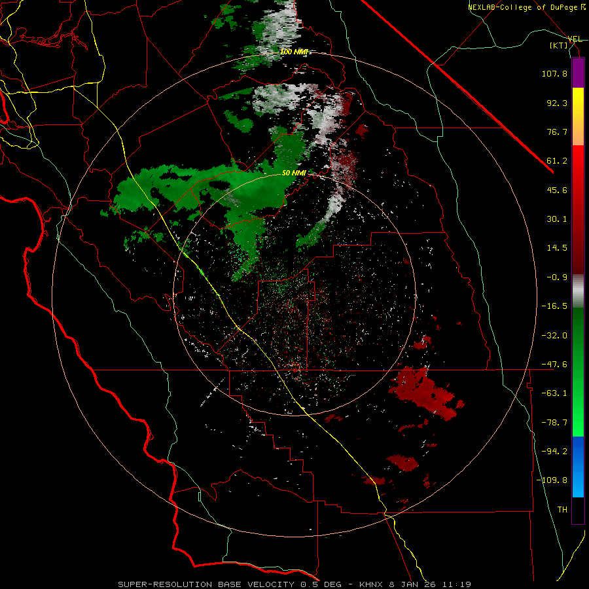589x589 pixels.
Task: Click the 14.5 scale value
Action: pos(557,248)
